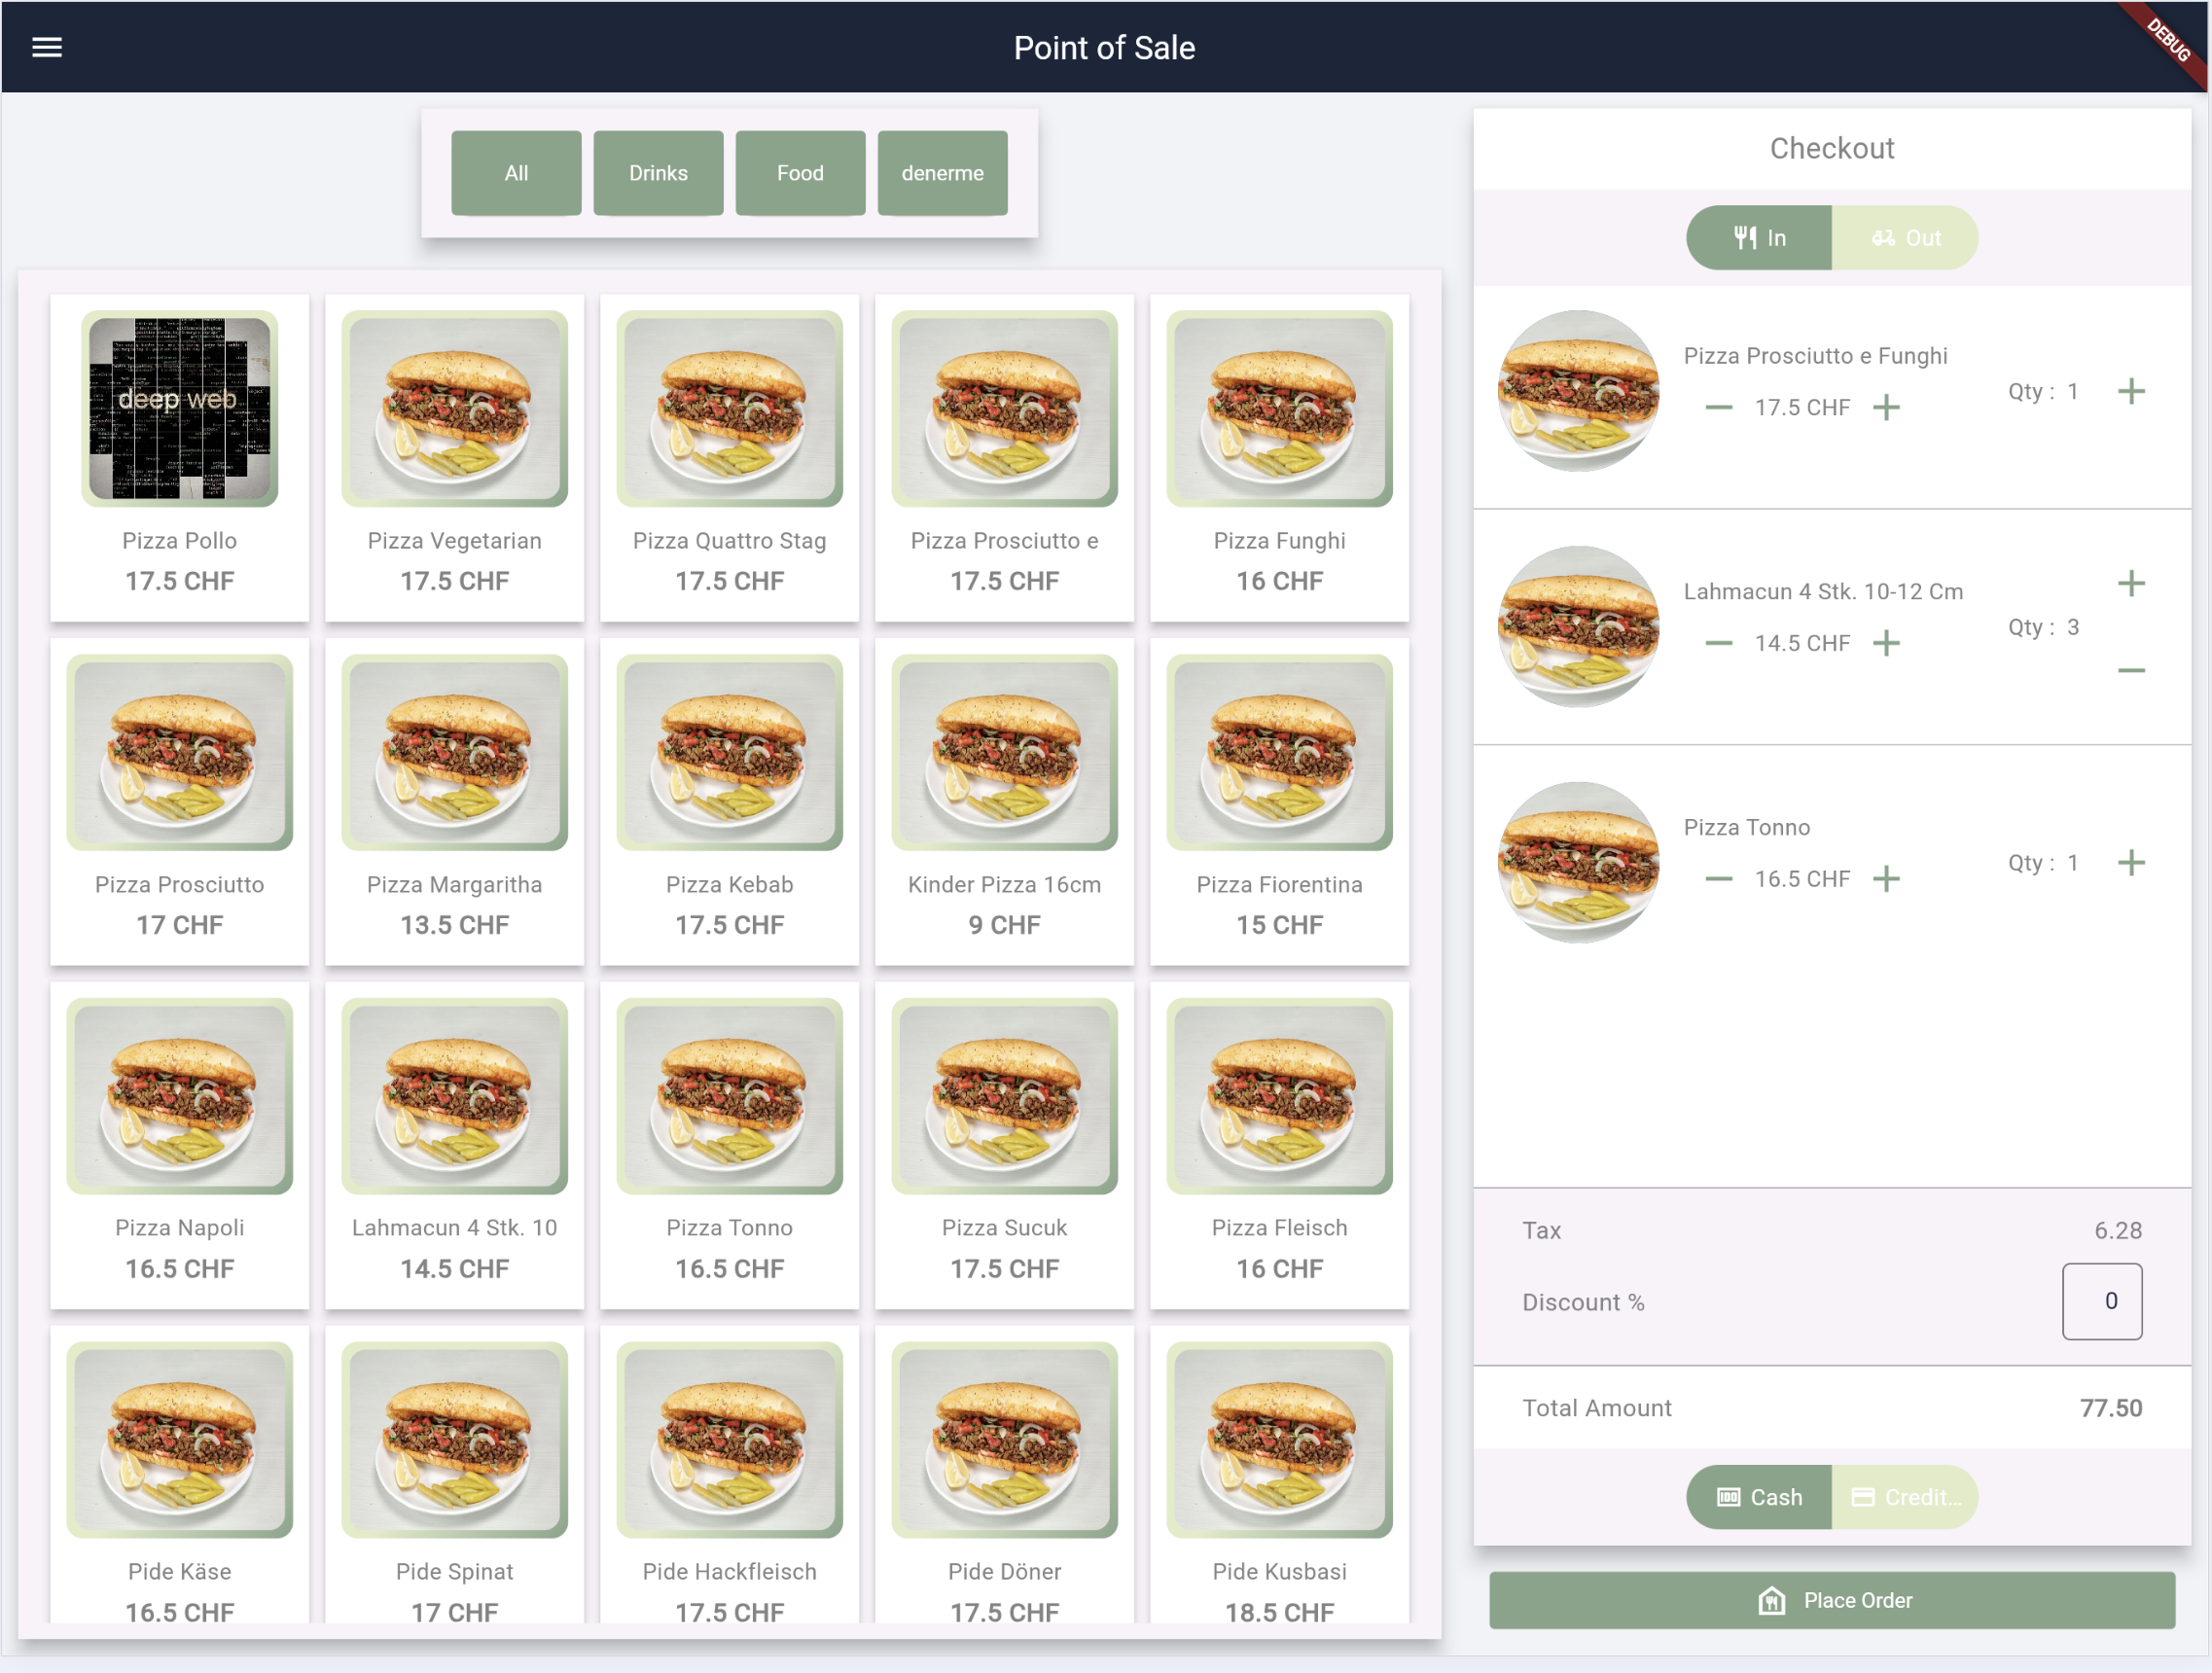
Task: Increase Lahmacun quantity with right plus icon
Action: click(x=2130, y=583)
